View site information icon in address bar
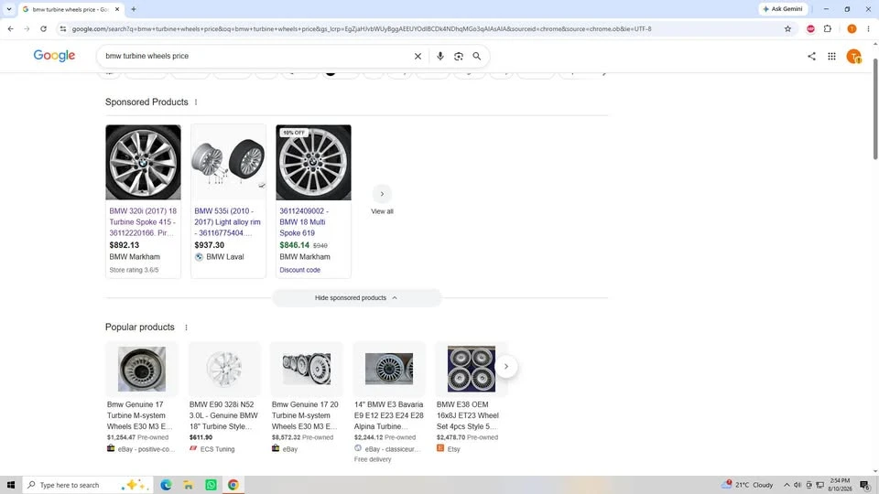Image resolution: width=879 pixels, height=494 pixels. [63, 28]
